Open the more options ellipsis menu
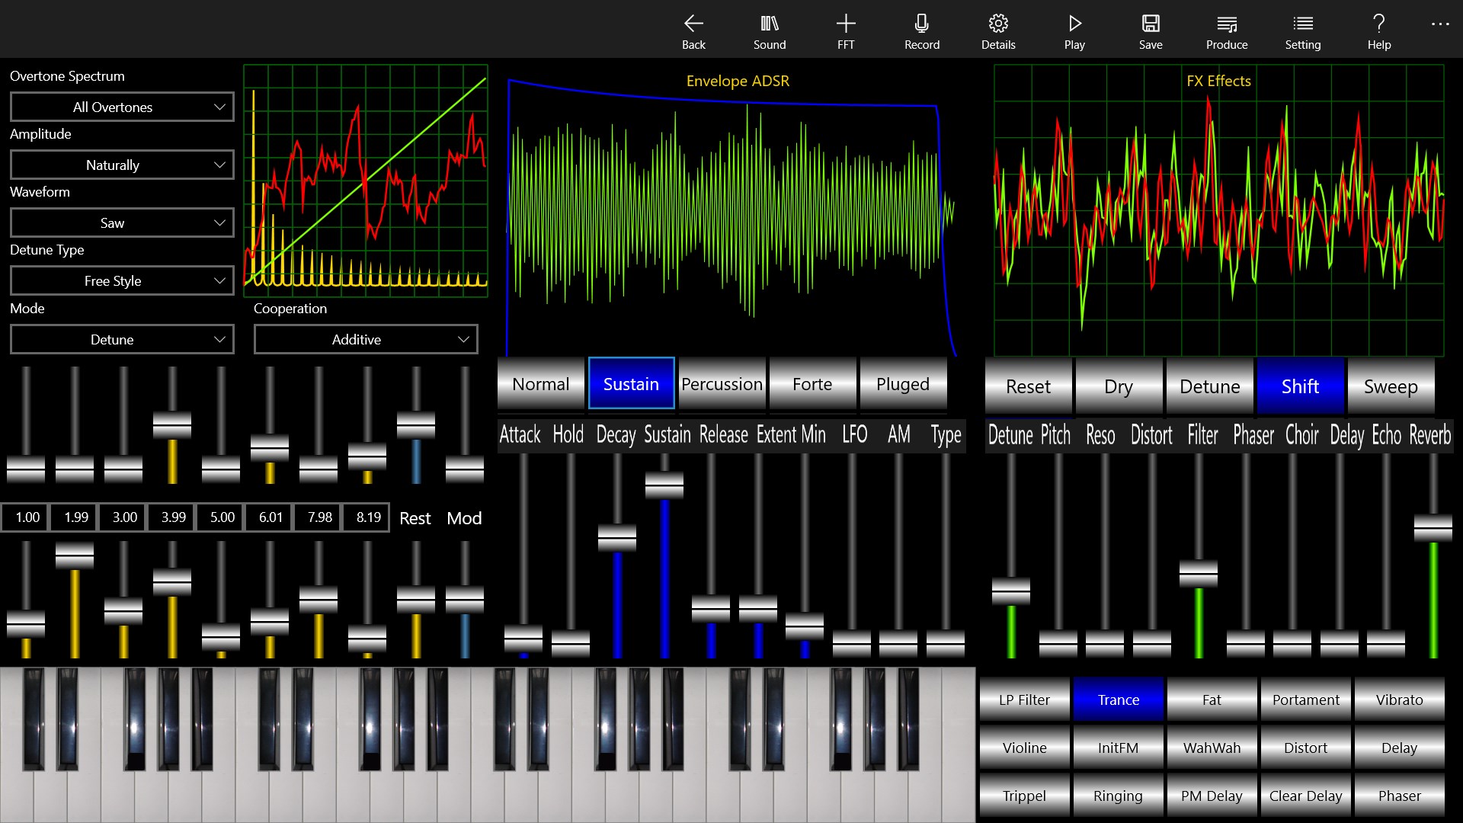Viewport: 1463px width, 823px height. coord(1439,24)
